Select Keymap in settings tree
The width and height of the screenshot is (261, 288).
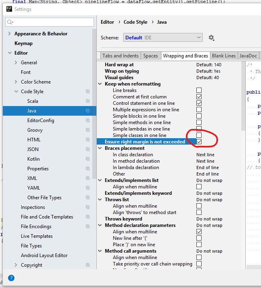click(24, 43)
